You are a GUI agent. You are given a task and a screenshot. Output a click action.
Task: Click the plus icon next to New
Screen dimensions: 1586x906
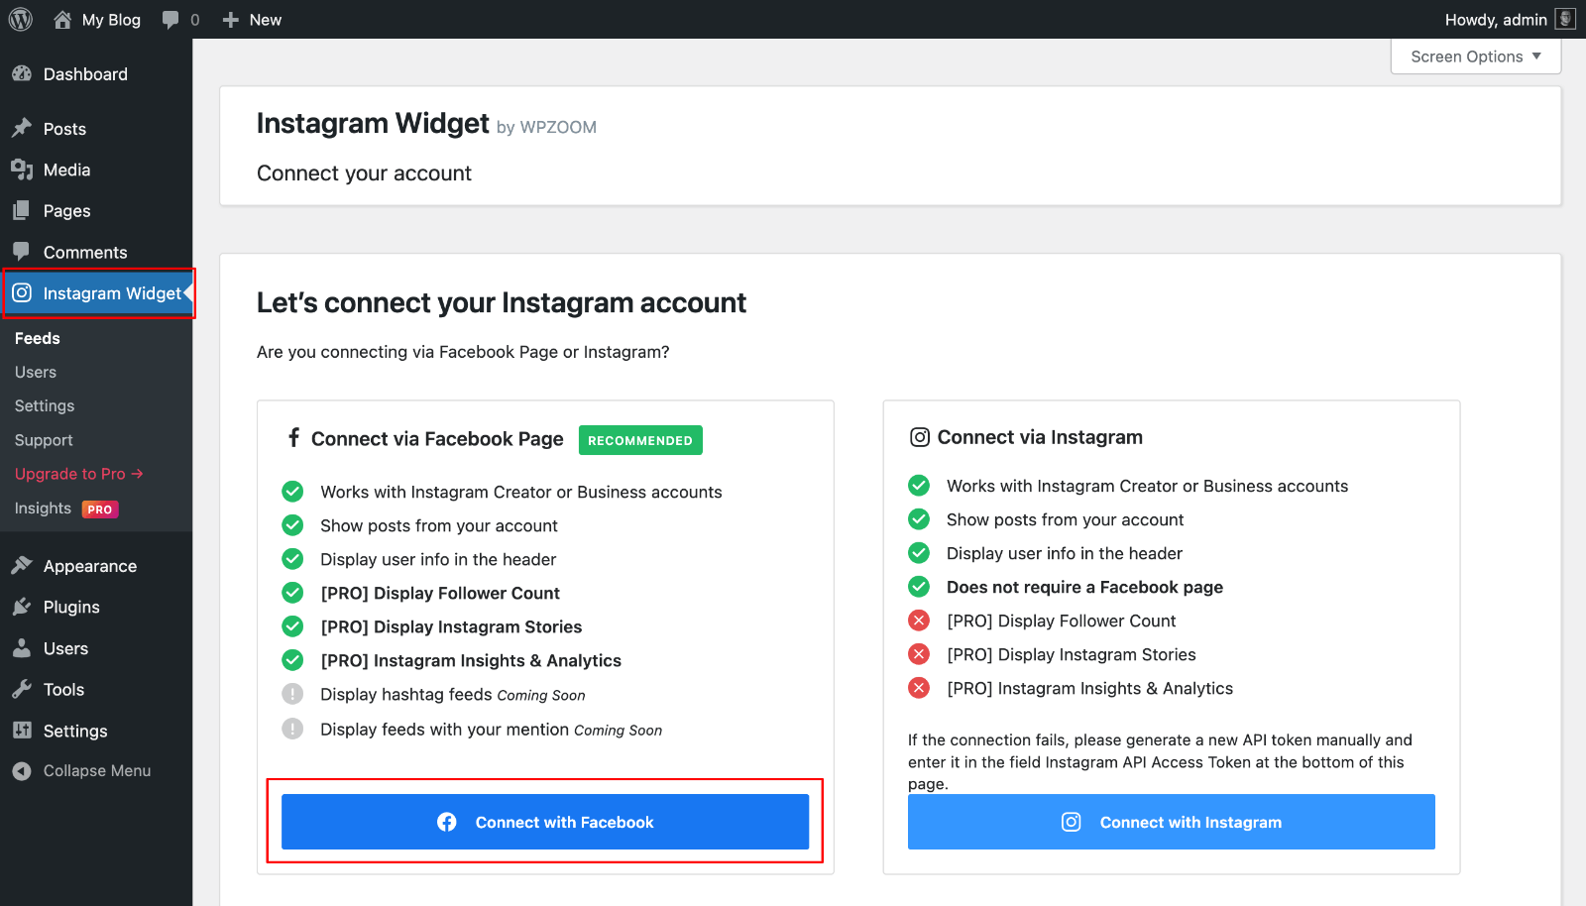pos(231,20)
